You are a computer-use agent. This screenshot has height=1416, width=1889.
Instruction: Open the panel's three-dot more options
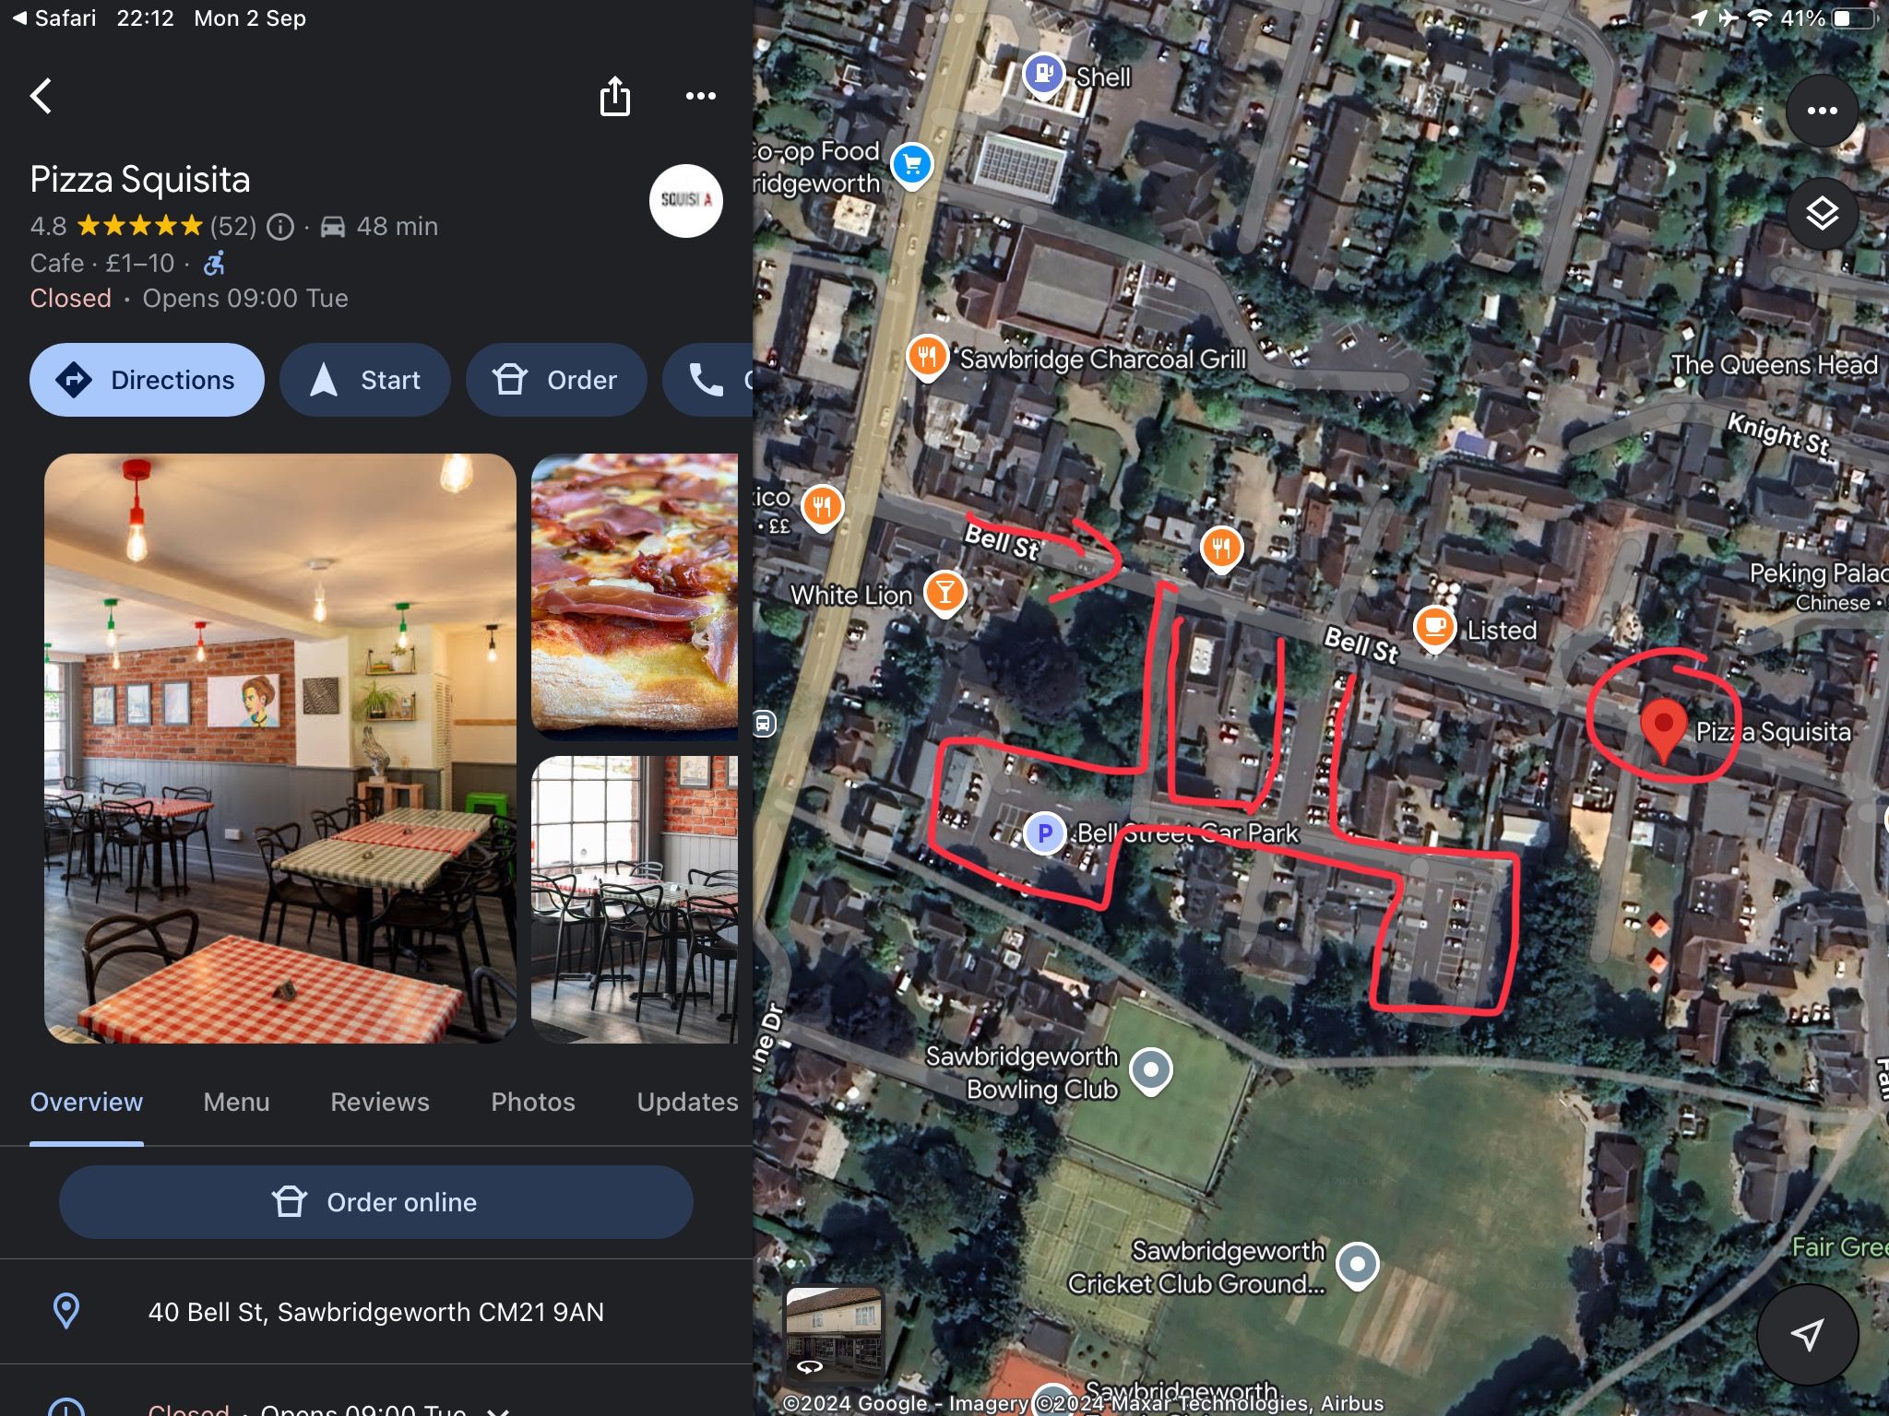701,96
